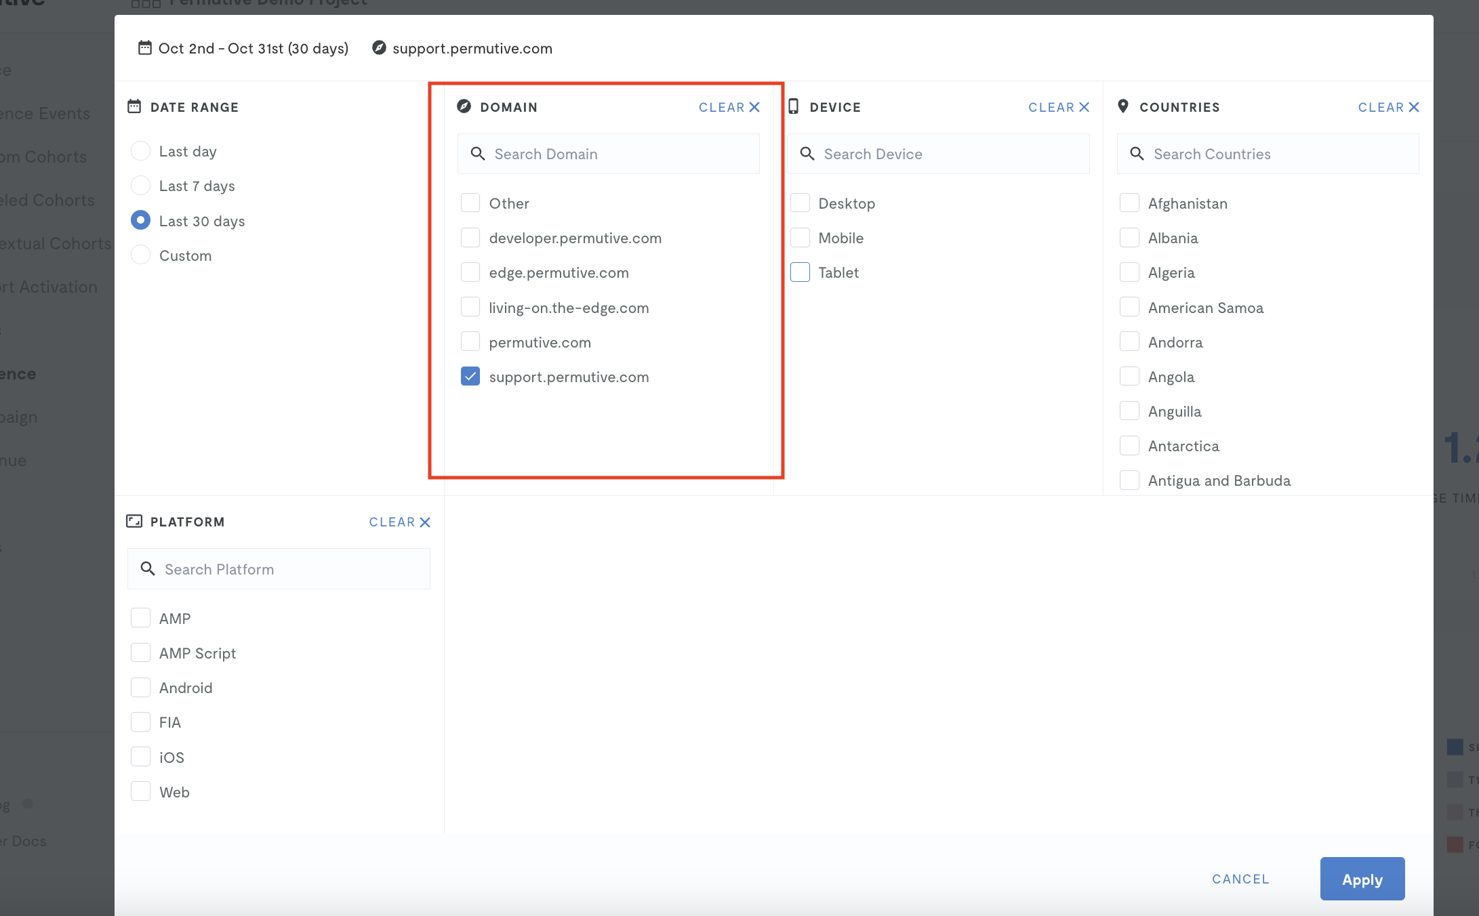
Task: Check the Andorra checkbox
Action: [1129, 341]
